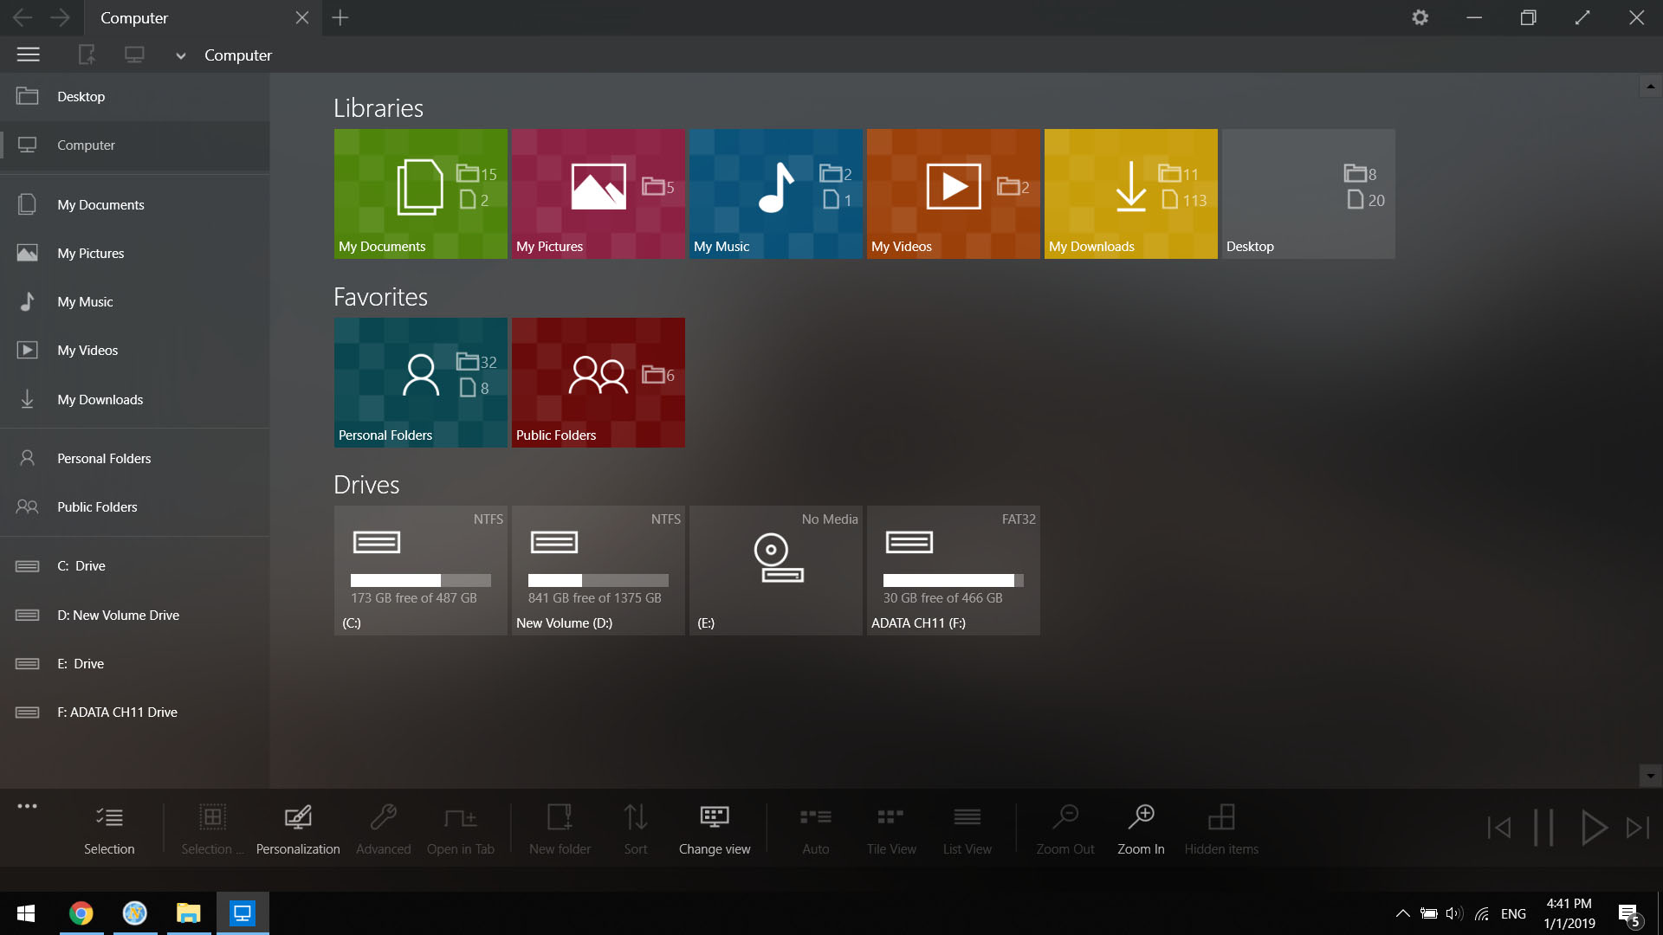Click the three-dots more options icon

click(x=27, y=806)
